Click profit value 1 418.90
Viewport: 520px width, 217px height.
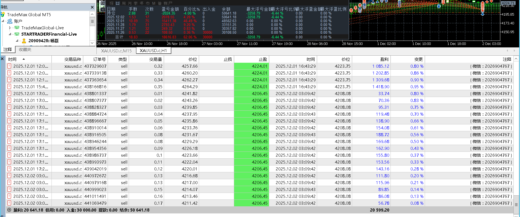[x=381, y=87]
